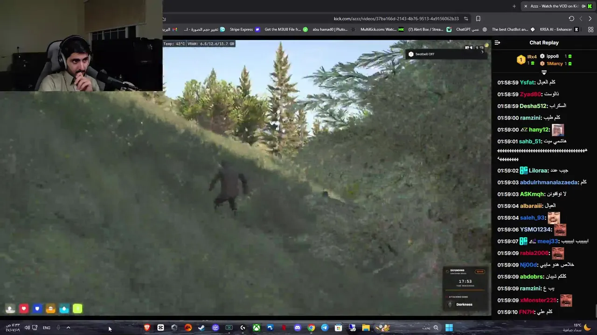Open the bookmarks grid icon at bar end
The width and height of the screenshot is (597, 335).
tap(590, 29)
